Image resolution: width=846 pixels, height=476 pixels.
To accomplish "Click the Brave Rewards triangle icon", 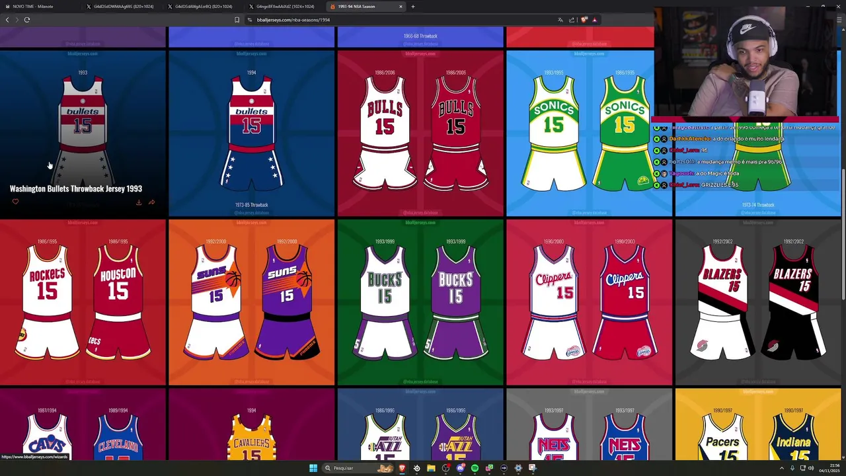I will [594, 20].
